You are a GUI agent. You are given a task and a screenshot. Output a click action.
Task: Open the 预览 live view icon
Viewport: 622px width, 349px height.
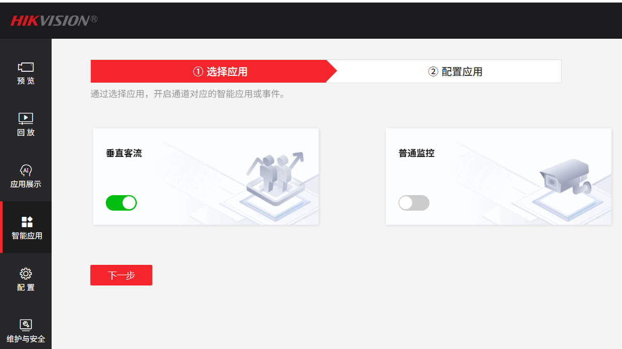point(26,67)
